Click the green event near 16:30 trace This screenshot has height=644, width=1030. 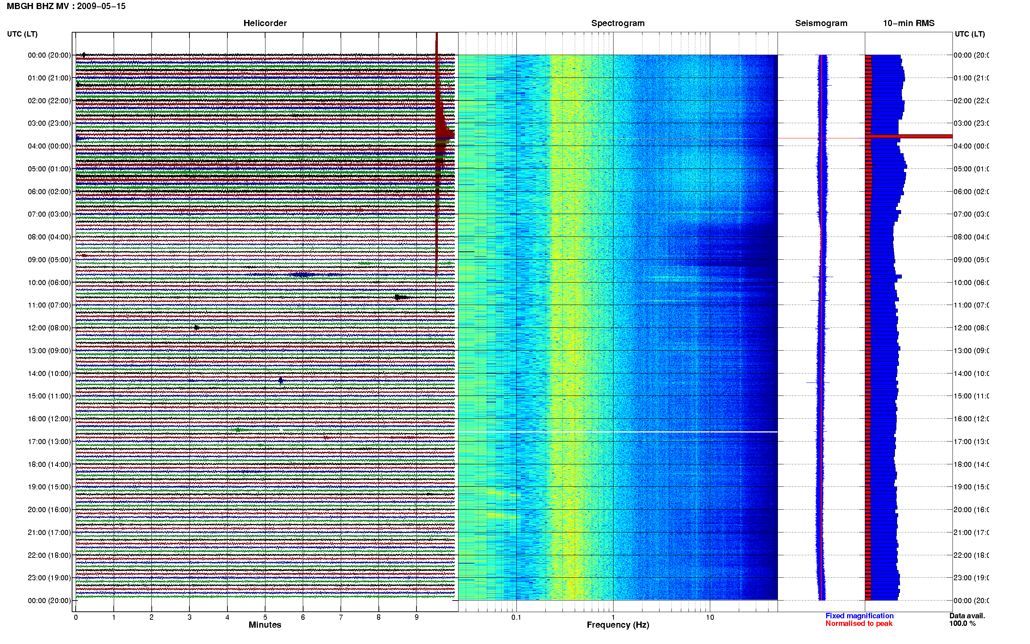tap(238, 430)
